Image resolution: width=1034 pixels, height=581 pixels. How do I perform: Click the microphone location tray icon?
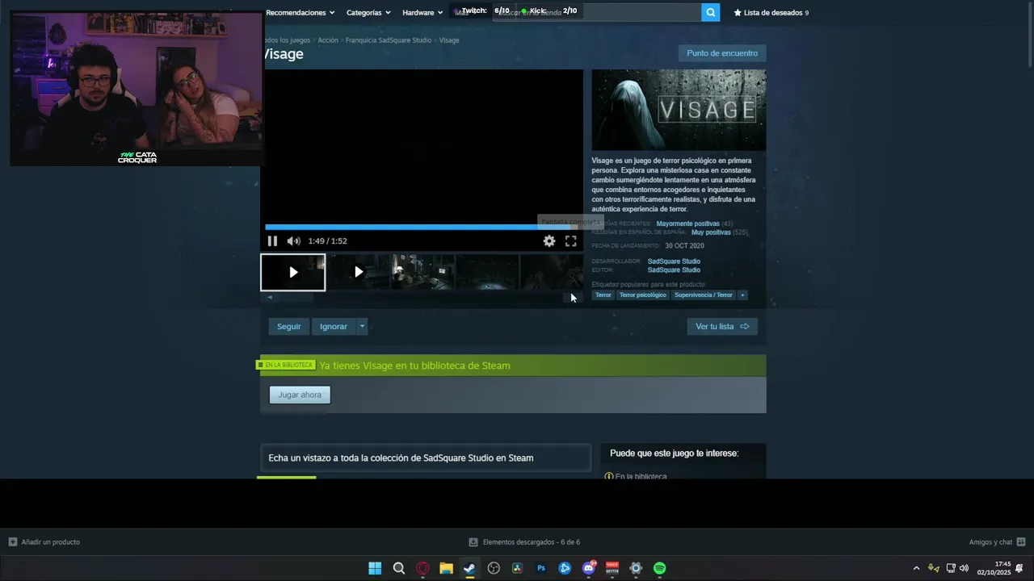pos(934,568)
